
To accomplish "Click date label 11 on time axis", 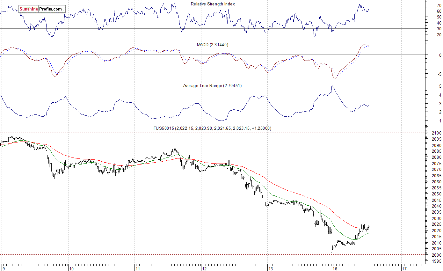I will (138, 269).
